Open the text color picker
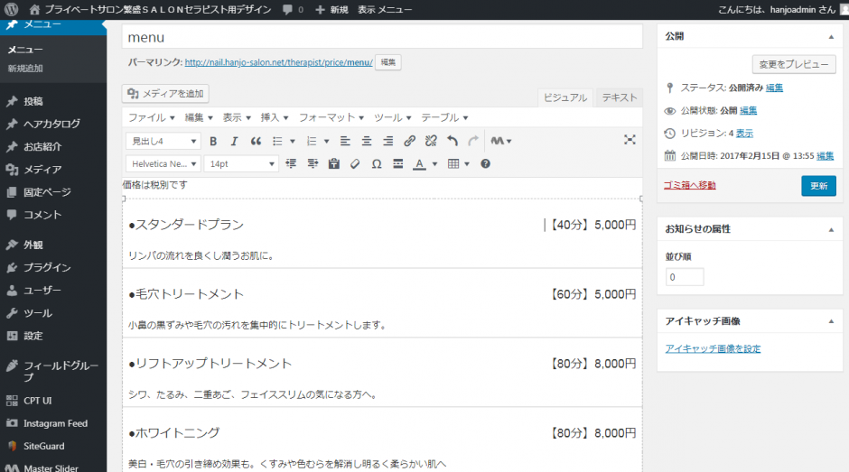Screen dimensions: 849x472 pyautogui.click(x=420, y=164)
